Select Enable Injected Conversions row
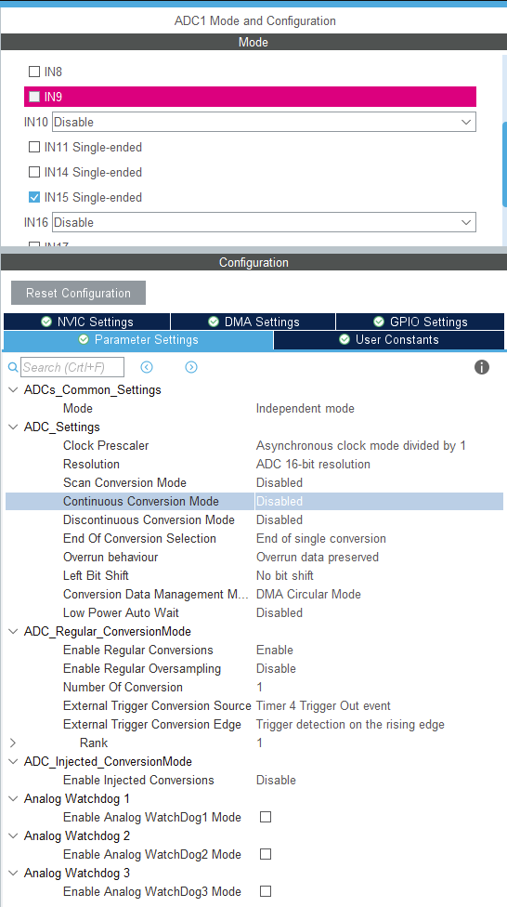Image resolution: width=507 pixels, height=907 pixels. (x=254, y=781)
